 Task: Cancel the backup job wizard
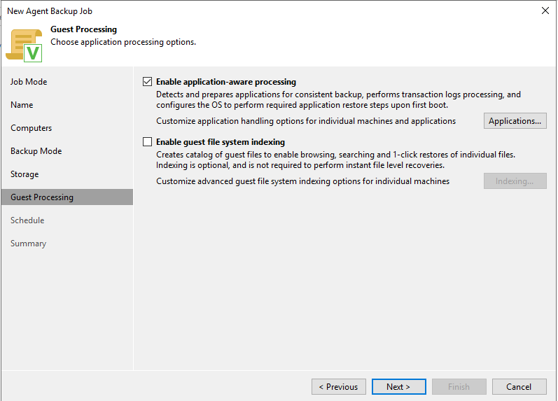pyautogui.click(x=519, y=386)
